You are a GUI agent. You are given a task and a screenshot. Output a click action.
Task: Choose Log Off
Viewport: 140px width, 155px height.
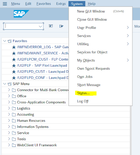click(x=101, y=101)
